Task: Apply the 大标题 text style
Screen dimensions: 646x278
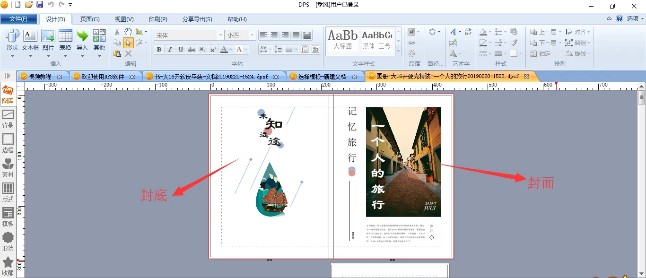Action: pyautogui.click(x=342, y=39)
